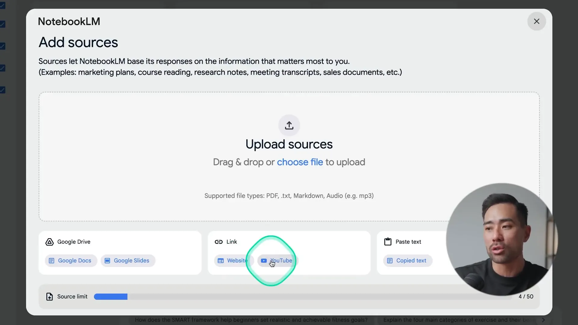Screen dimensions: 578x325
Task: Open the choose file link
Action: [x=300, y=162]
